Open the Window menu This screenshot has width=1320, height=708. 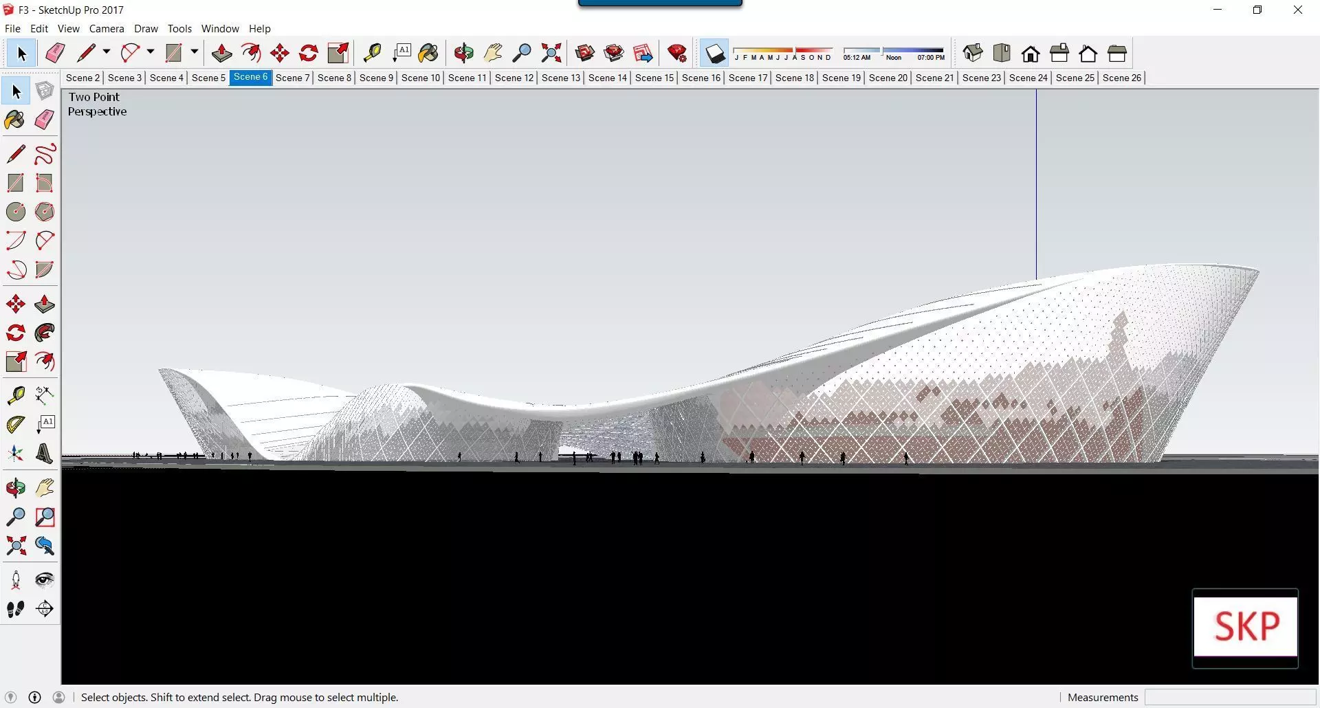220,28
